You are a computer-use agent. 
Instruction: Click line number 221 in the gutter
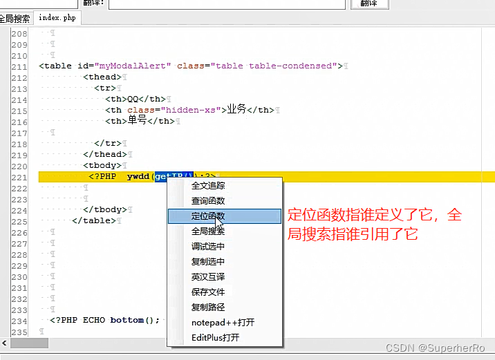click(x=19, y=178)
